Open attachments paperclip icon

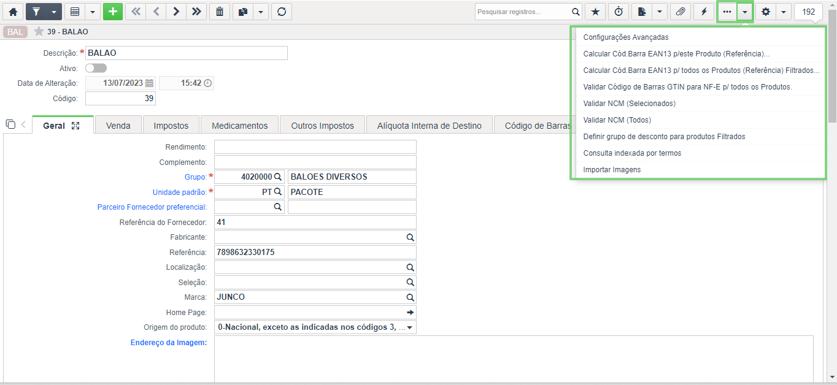[x=681, y=12]
